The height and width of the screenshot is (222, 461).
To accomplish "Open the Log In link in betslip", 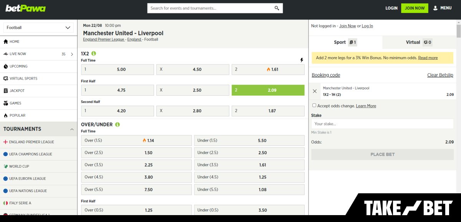I will click(367, 26).
